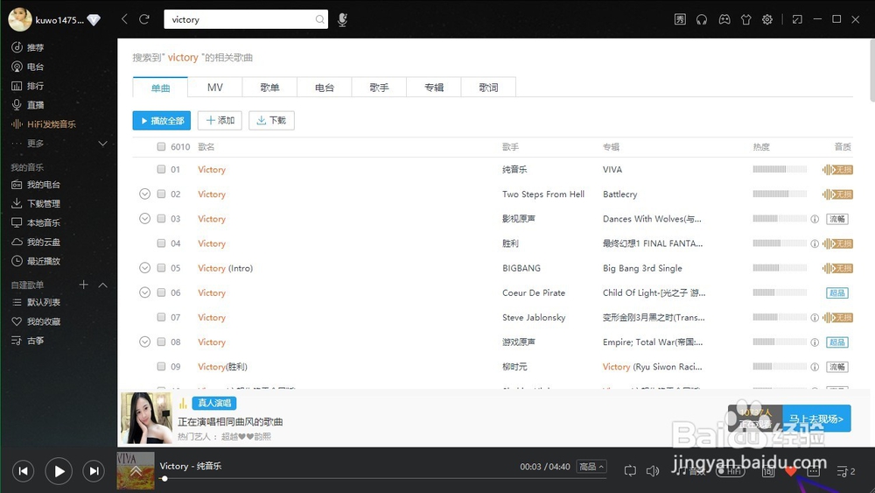
Task: Switch to the 专辑 tab
Action: pyautogui.click(x=434, y=87)
